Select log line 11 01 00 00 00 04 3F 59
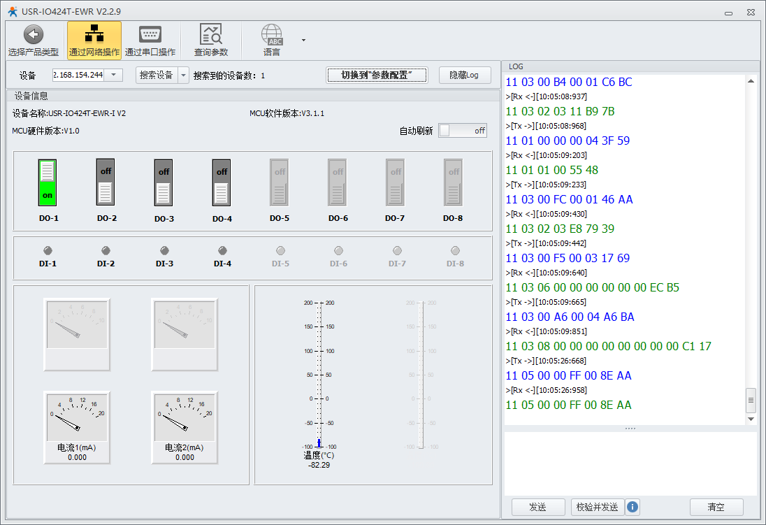766x525 pixels. coord(568,141)
